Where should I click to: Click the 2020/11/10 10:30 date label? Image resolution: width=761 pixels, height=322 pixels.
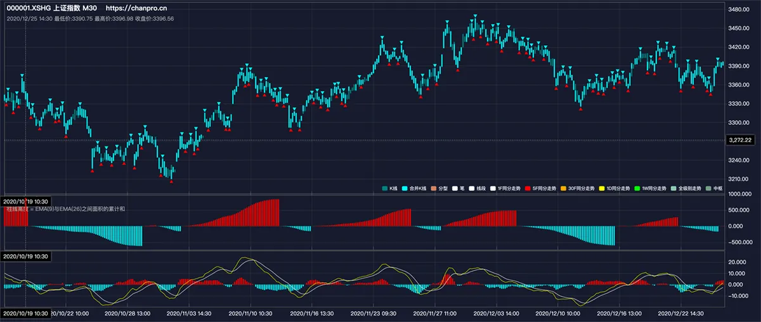[250, 313]
